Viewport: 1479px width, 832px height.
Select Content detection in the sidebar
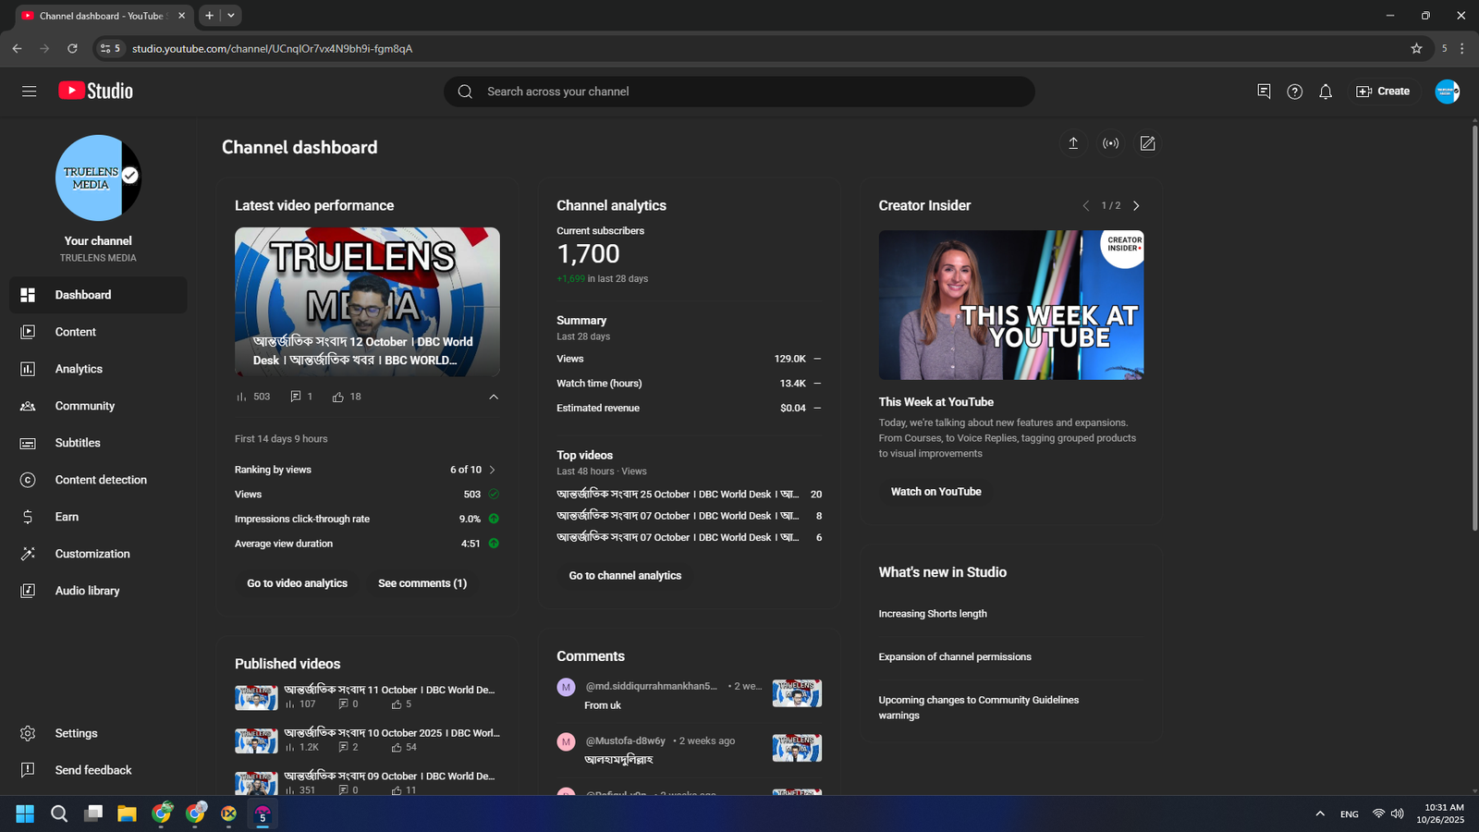101,480
